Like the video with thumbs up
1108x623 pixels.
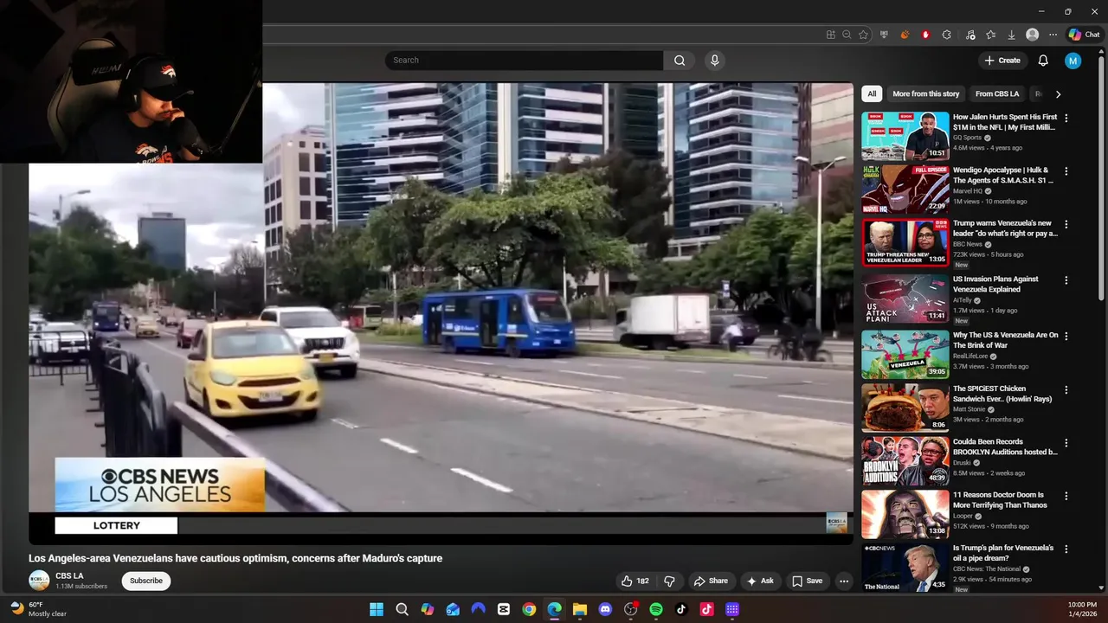tap(635, 581)
